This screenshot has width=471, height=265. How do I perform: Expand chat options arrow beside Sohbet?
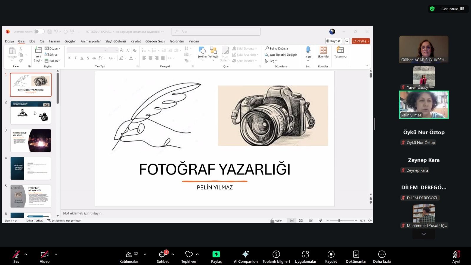173,254
